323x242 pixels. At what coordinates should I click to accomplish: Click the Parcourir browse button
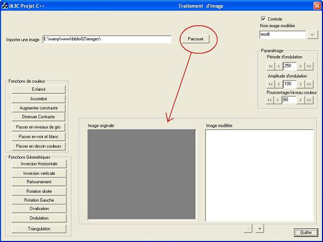[195, 39]
